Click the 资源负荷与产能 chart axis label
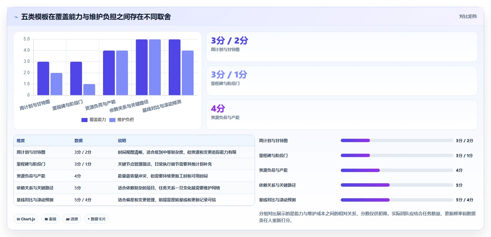This screenshot has height=237, width=491. tap(100, 105)
